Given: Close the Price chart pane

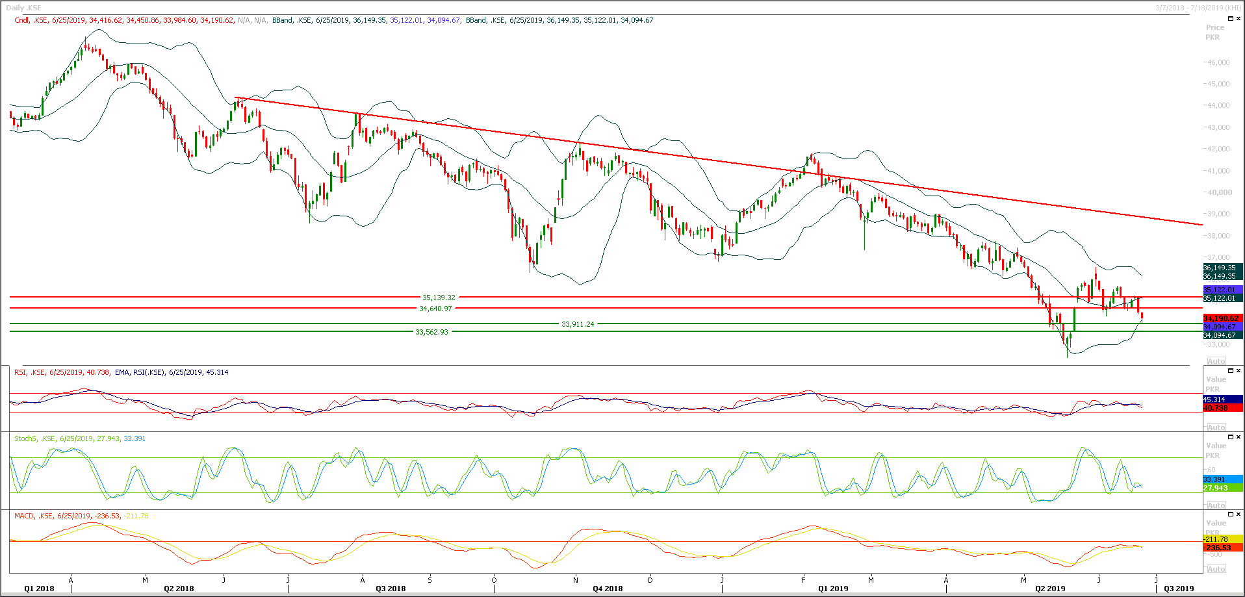Looking at the screenshot, I should pos(1239,18).
